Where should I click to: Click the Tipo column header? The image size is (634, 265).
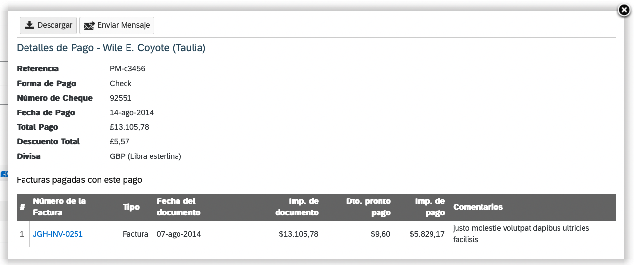(x=131, y=207)
